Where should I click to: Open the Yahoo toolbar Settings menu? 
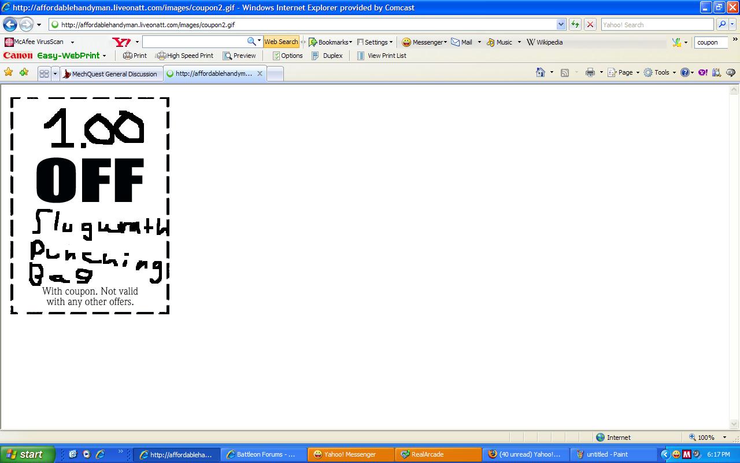375,42
